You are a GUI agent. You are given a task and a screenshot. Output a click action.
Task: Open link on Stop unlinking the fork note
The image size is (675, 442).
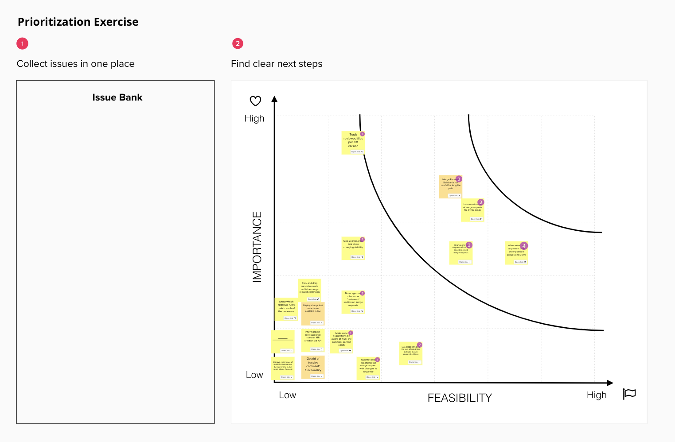click(356, 257)
